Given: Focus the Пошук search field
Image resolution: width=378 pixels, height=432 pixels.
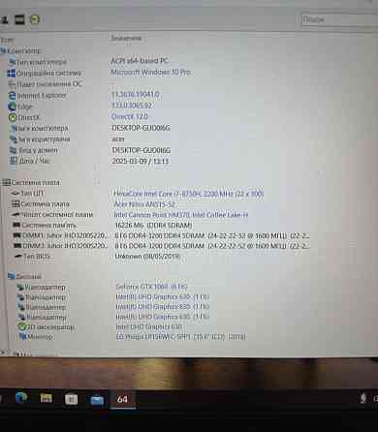Looking at the screenshot, I should (x=339, y=19).
